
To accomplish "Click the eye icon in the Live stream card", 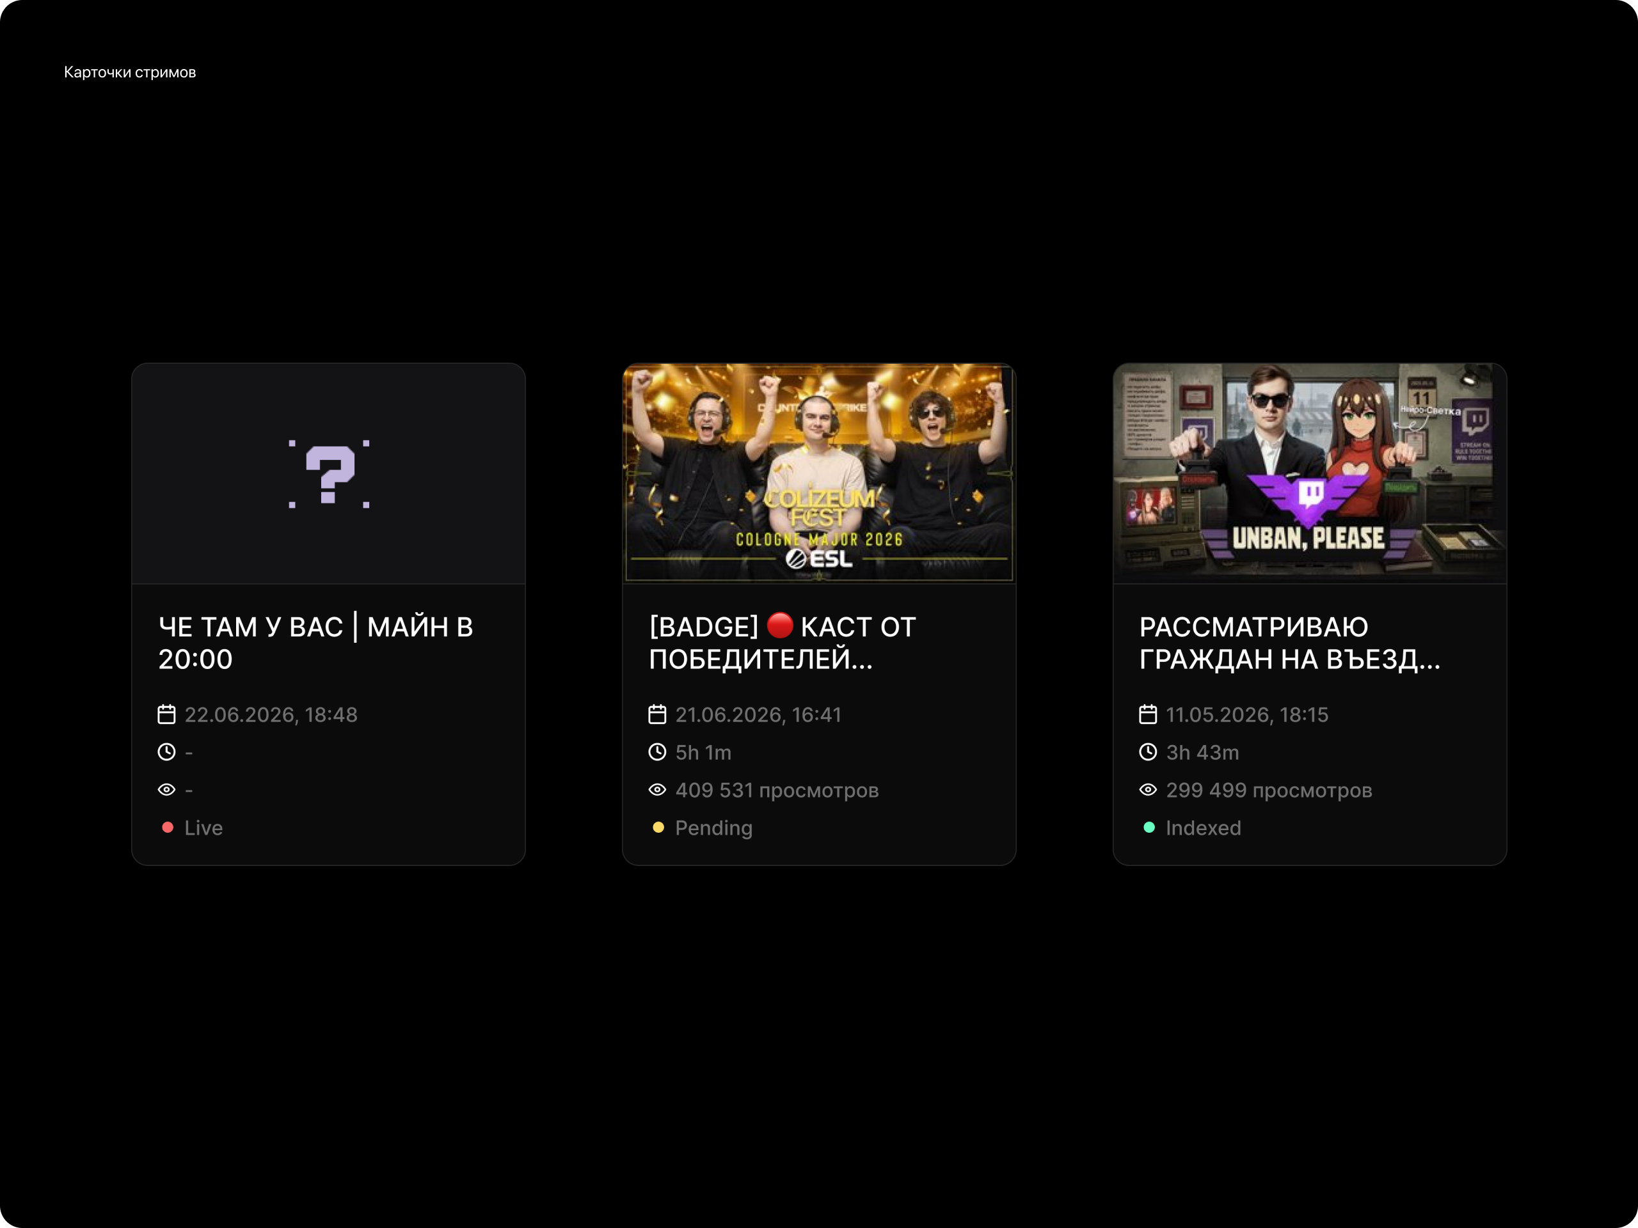I will tap(166, 790).
